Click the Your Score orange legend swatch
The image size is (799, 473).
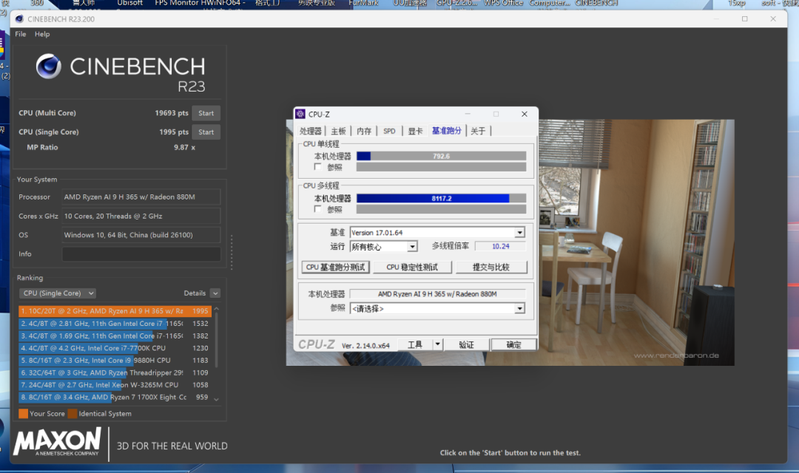tap(24, 413)
